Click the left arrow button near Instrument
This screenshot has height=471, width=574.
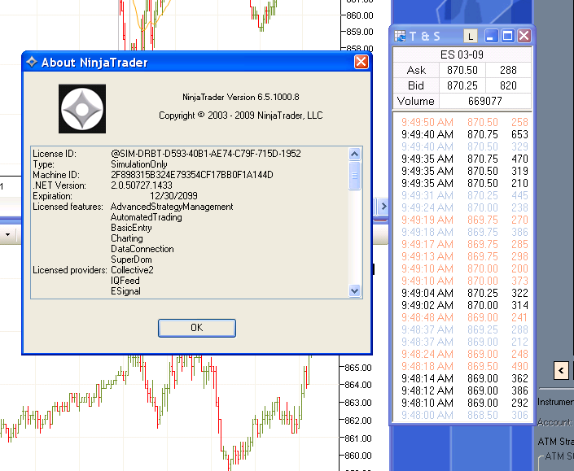click(x=561, y=371)
